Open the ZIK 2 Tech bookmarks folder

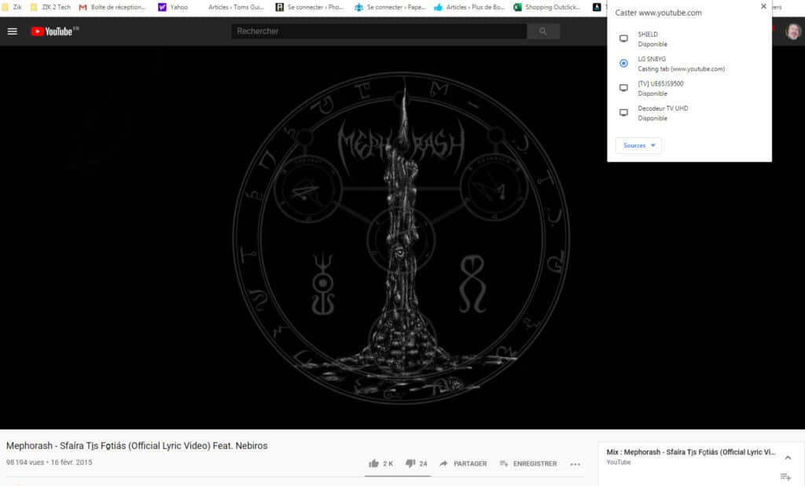[x=50, y=7]
